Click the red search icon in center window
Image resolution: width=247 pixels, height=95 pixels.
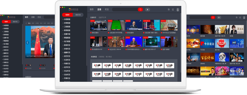(140, 10)
